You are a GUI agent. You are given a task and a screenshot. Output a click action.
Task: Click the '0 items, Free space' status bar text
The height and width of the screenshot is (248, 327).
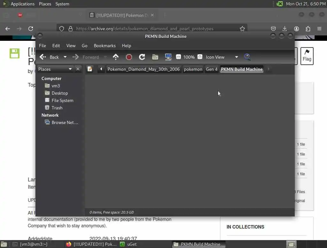tap(111, 212)
